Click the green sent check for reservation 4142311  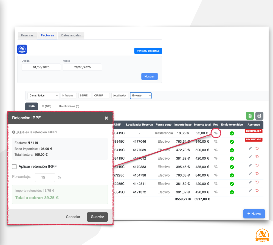click(232, 184)
